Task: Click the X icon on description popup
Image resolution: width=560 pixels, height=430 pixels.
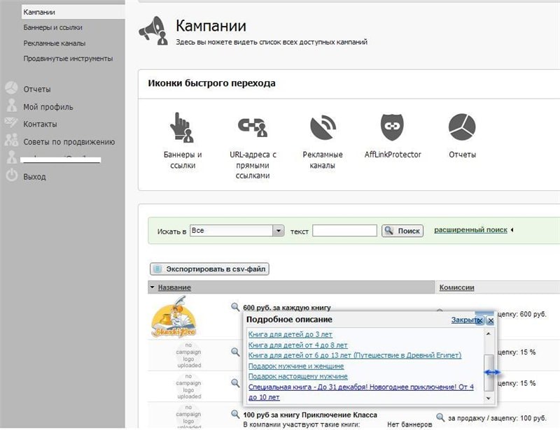Action: click(490, 320)
